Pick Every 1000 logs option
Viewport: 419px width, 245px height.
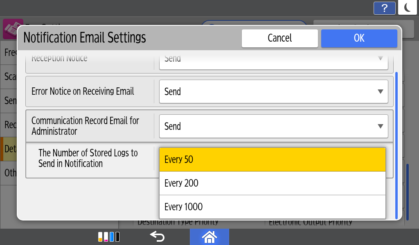pos(272,207)
